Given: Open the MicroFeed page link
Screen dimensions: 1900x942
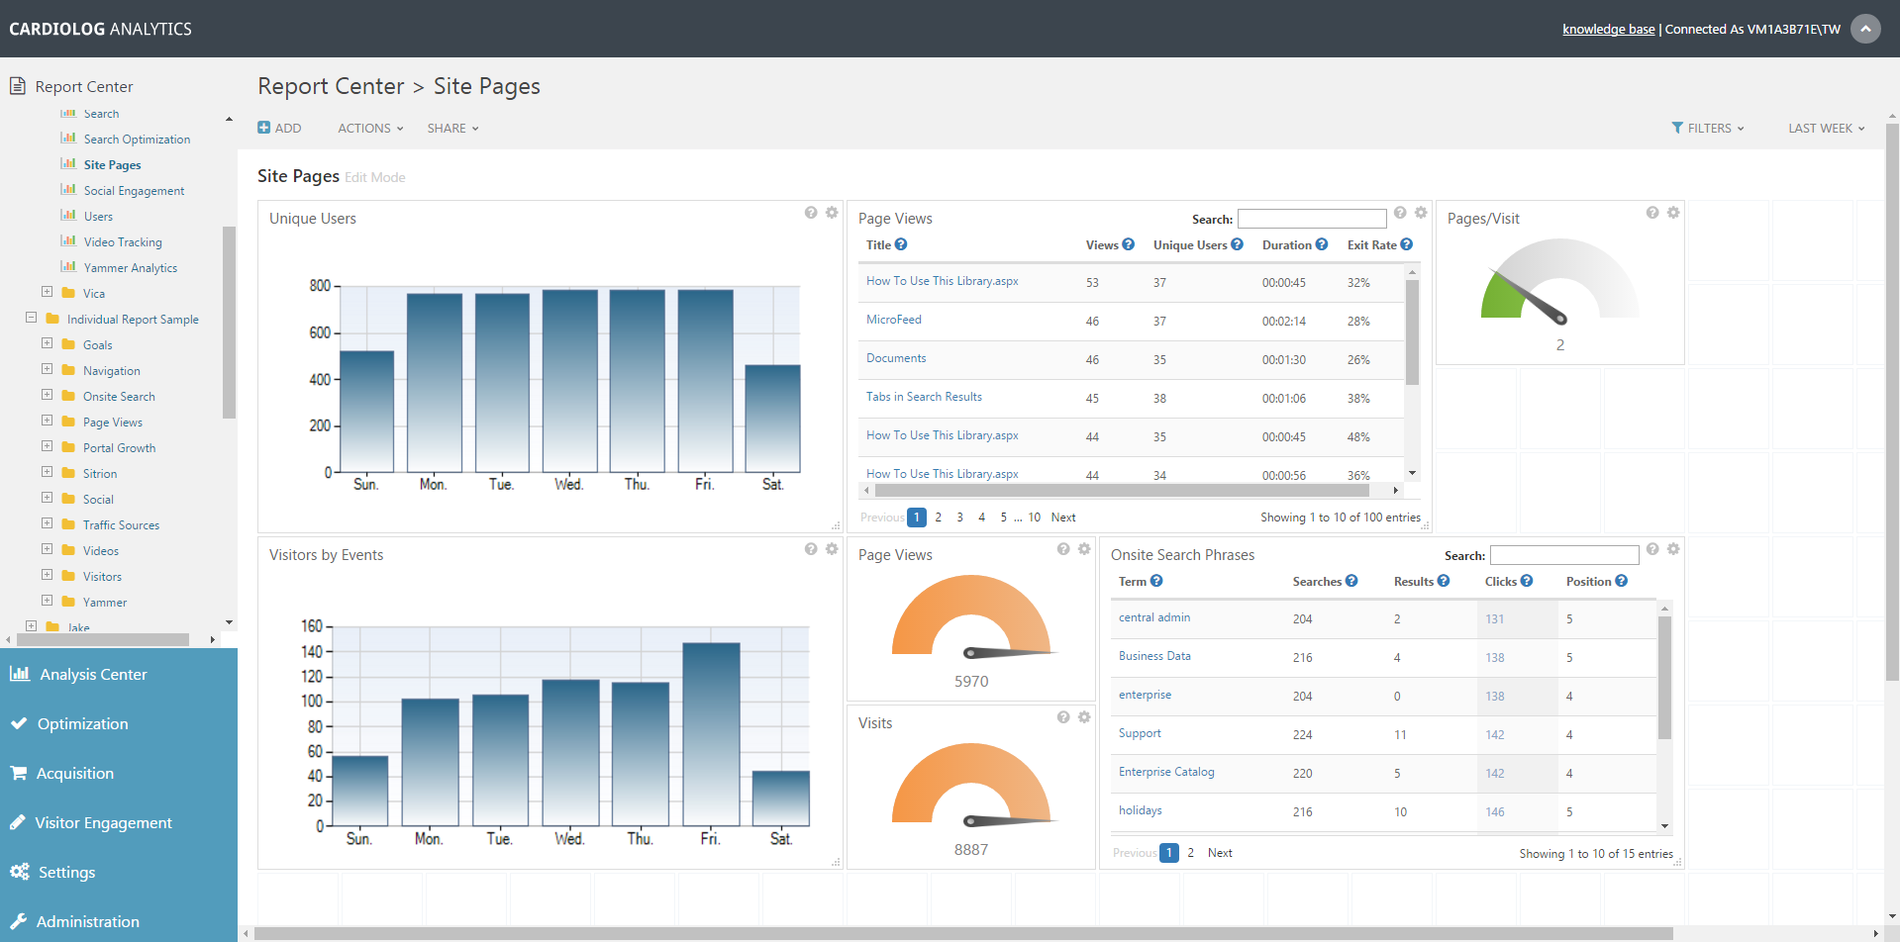Looking at the screenshot, I should pyautogui.click(x=893, y=320).
